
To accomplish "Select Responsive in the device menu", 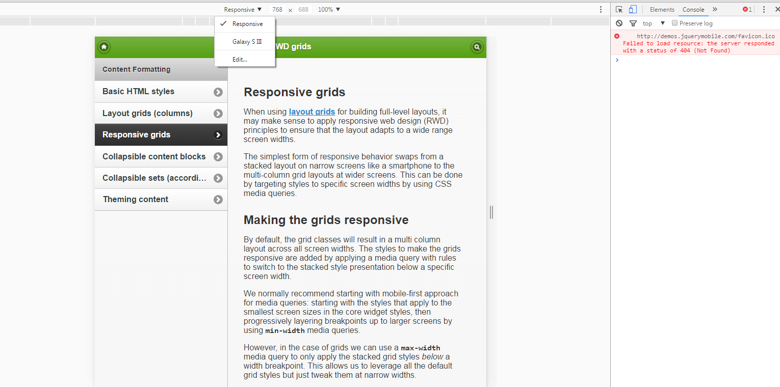I will [x=245, y=24].
